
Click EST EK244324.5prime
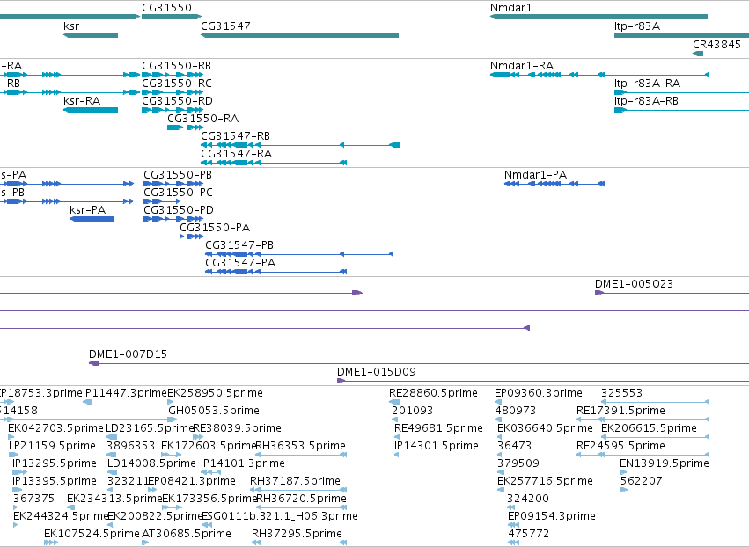[x=61, y=516]
